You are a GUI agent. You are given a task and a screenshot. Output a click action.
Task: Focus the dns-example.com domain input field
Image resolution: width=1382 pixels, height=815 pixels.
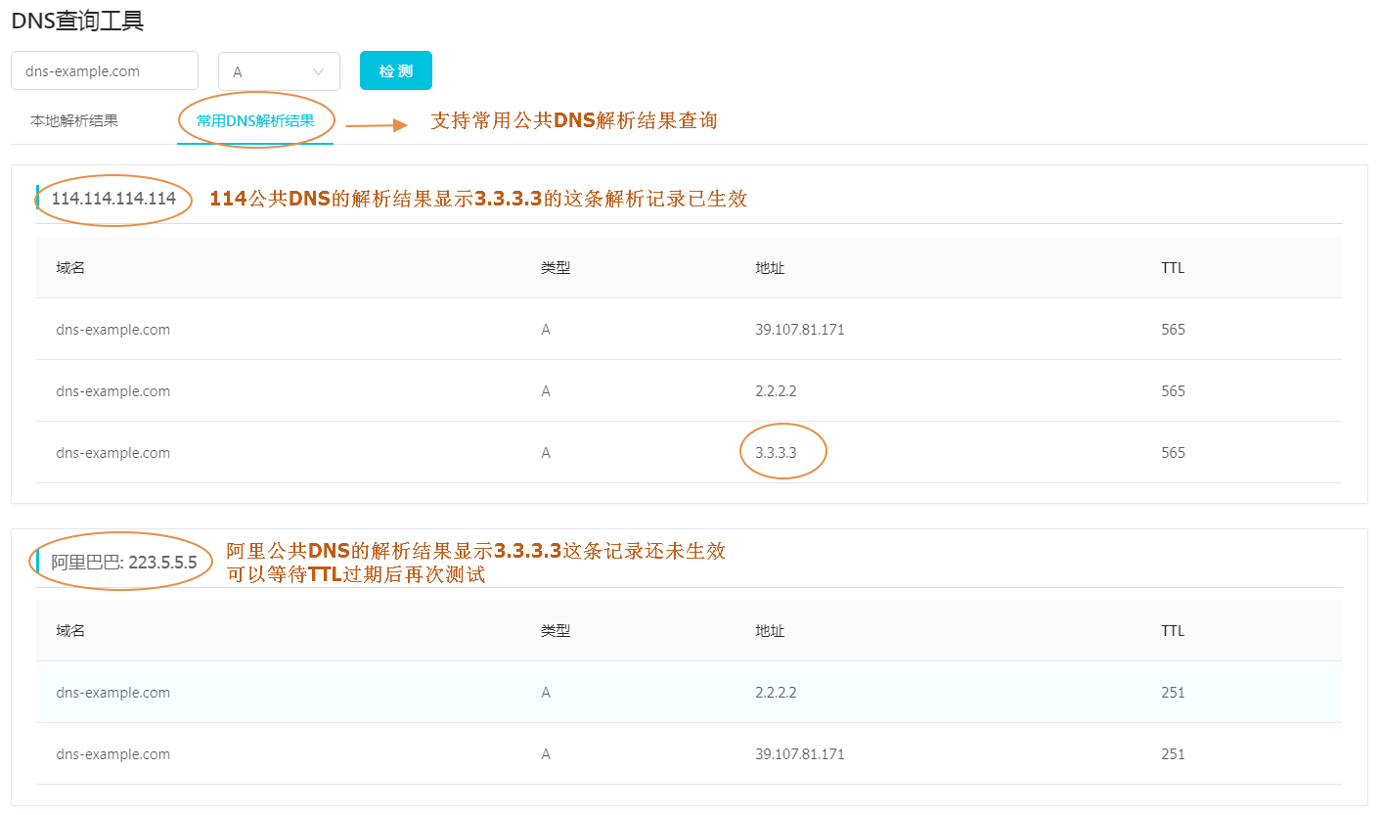click(x=105, y=70)
